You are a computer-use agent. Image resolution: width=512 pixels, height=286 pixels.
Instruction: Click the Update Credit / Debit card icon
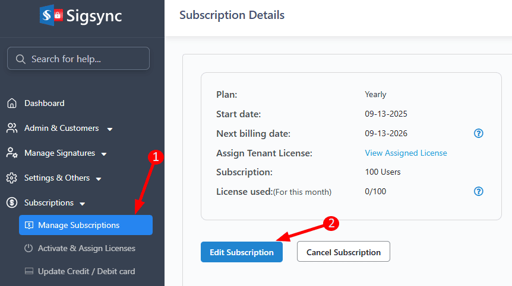tap(29, 272)
